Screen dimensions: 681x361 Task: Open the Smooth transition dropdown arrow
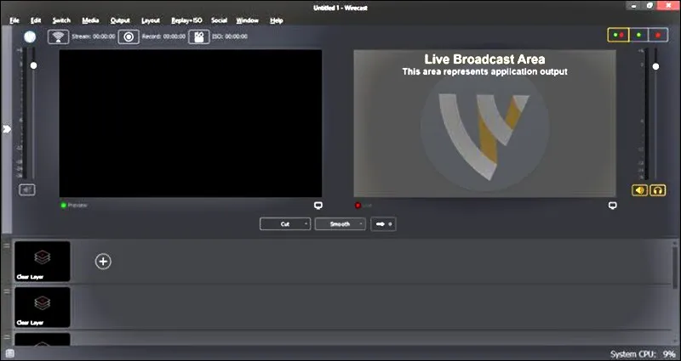point(361,224)
